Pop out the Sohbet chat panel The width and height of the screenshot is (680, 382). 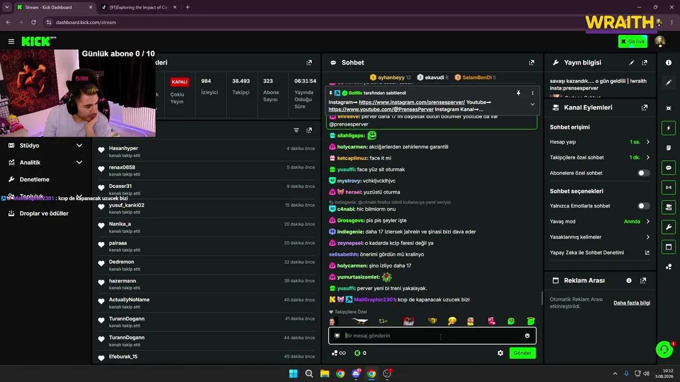(x=531, y=63)
